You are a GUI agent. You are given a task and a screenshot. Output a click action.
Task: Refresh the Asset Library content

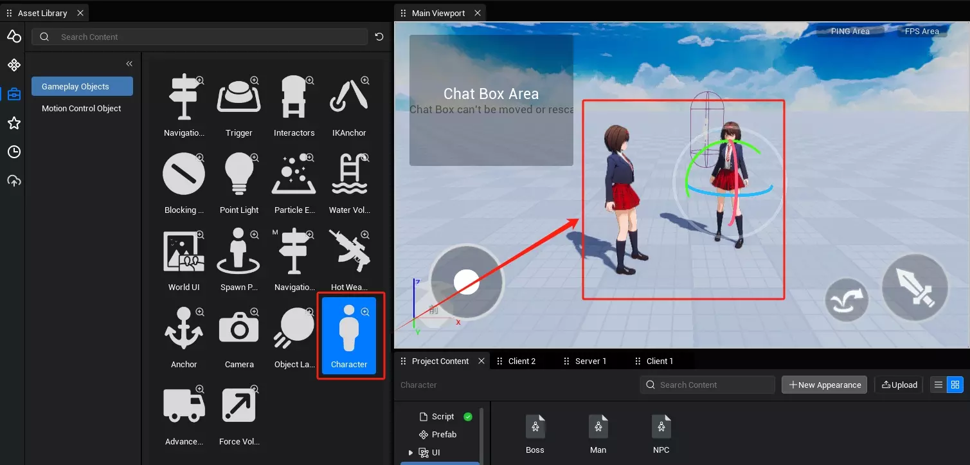[x=379, y=37]
